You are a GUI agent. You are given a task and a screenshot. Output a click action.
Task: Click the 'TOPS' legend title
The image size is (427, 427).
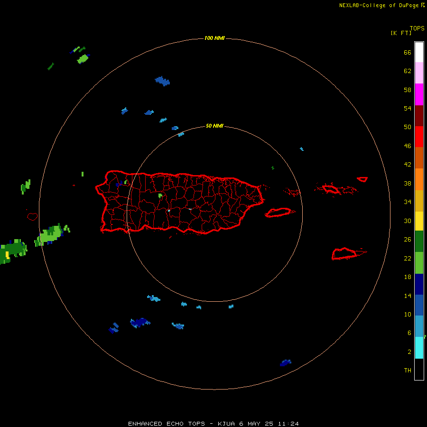pos(417,28)
